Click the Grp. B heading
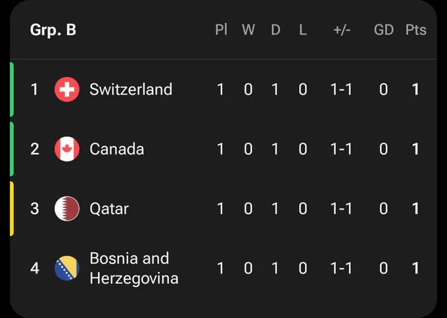 pyautogui.click(x=53, y=30)
